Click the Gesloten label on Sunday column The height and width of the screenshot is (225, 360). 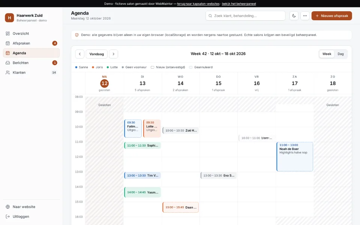(333, 105)
